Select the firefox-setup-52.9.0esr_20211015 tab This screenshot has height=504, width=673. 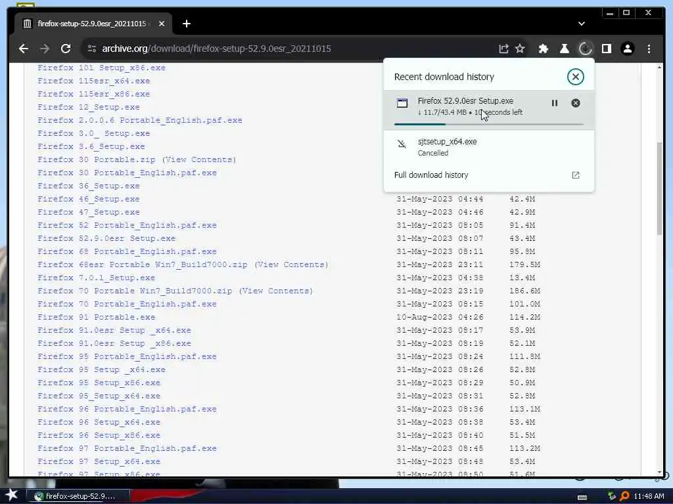pos(91,24)
